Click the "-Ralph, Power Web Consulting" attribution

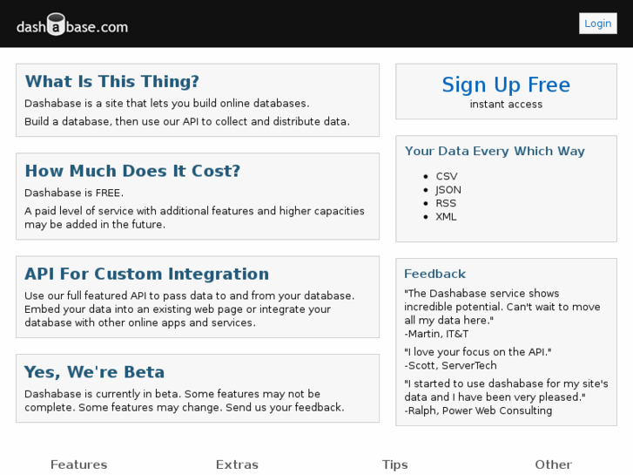(478, 411)
